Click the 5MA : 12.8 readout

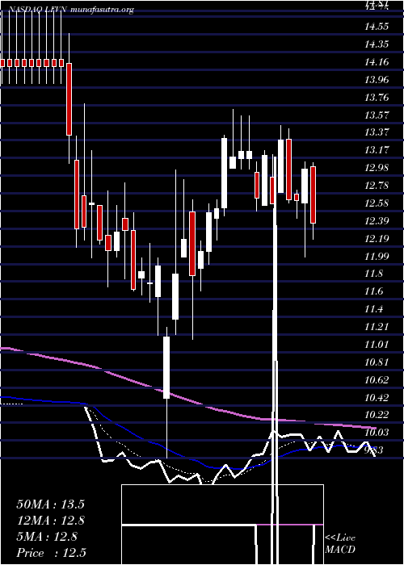(47, 537)
